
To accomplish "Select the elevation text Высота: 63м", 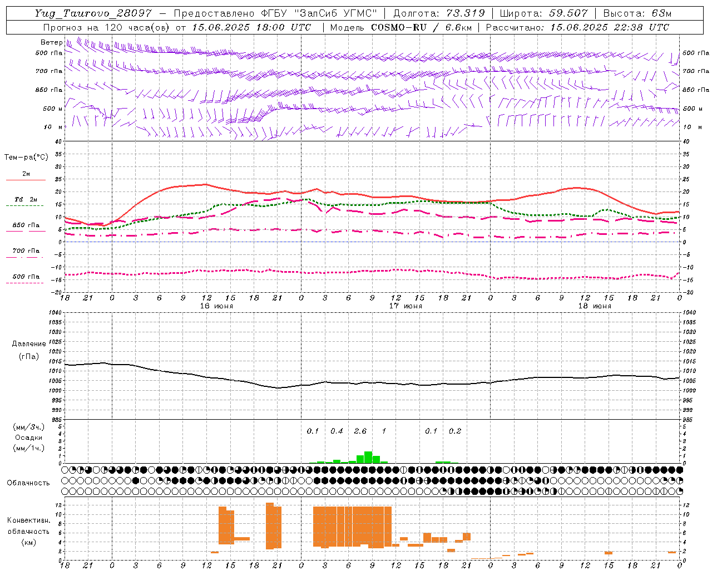I will tap(637, 13).
